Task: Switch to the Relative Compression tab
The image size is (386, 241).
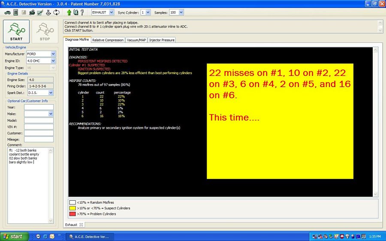Action: 108,40
